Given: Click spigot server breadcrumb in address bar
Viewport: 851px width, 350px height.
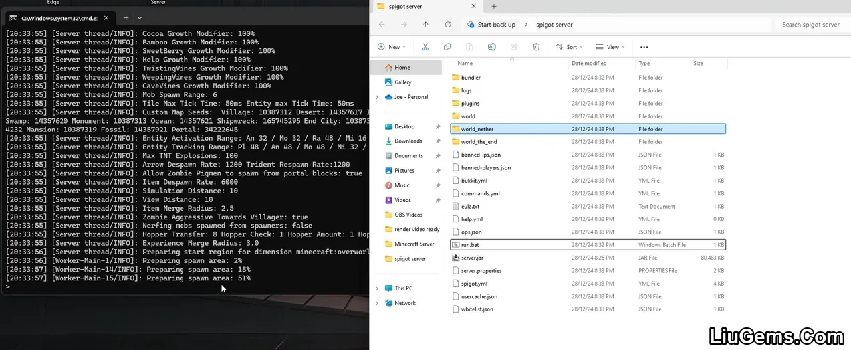Looking at the screenshot, I should [554, 25].
